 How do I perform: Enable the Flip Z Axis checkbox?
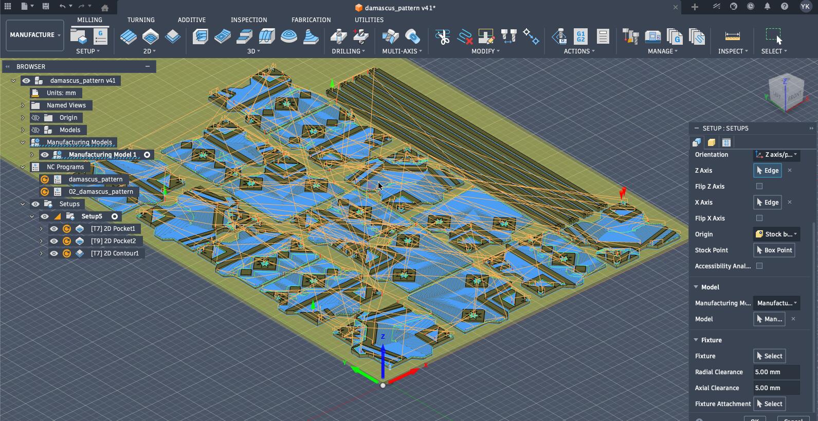[759, 186]
